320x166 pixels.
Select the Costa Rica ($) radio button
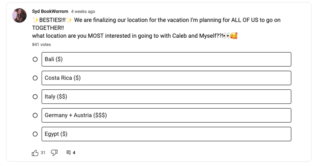[x=35, y=78]
